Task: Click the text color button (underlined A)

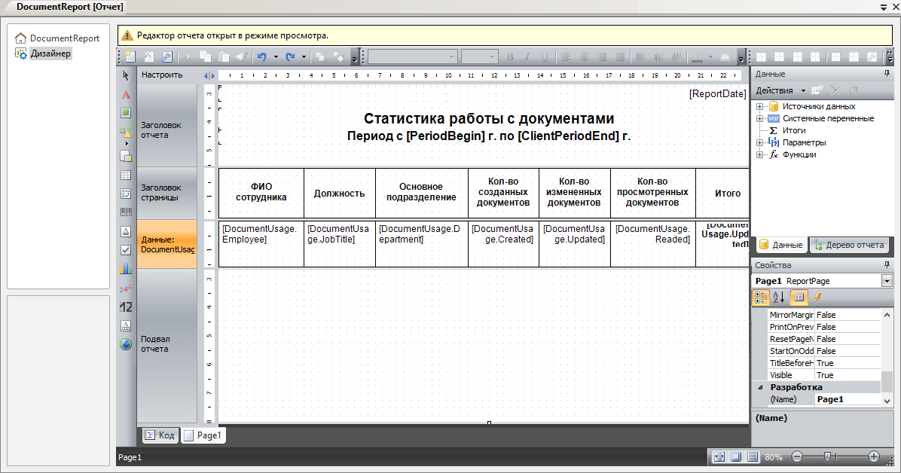Action: 697,56
